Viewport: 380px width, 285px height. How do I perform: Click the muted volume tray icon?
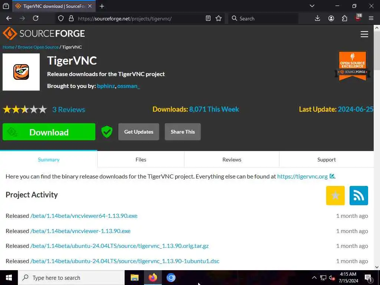point(332,278)
